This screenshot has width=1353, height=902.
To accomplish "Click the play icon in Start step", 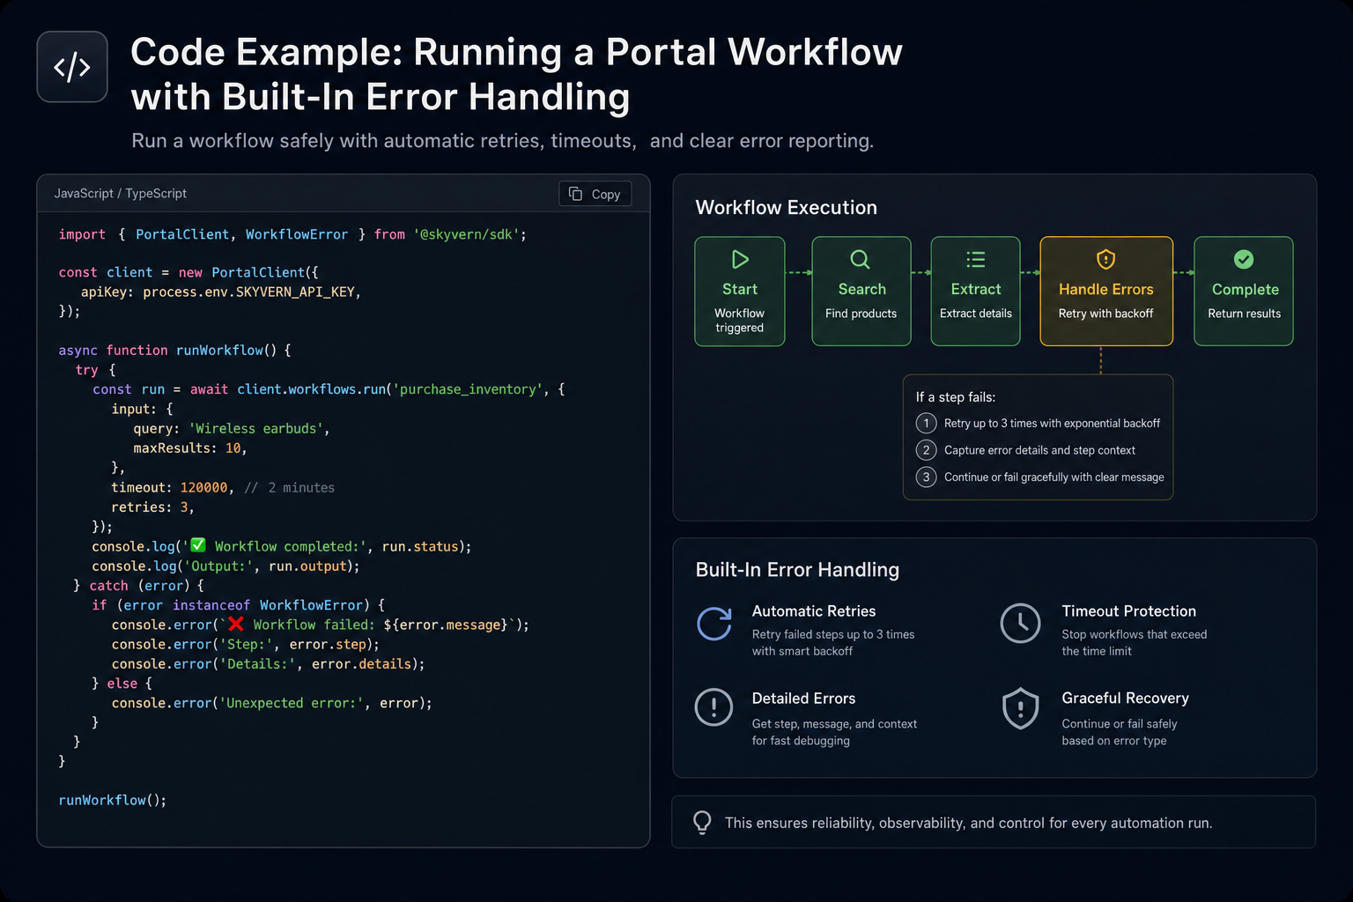I will click(740, 259).
